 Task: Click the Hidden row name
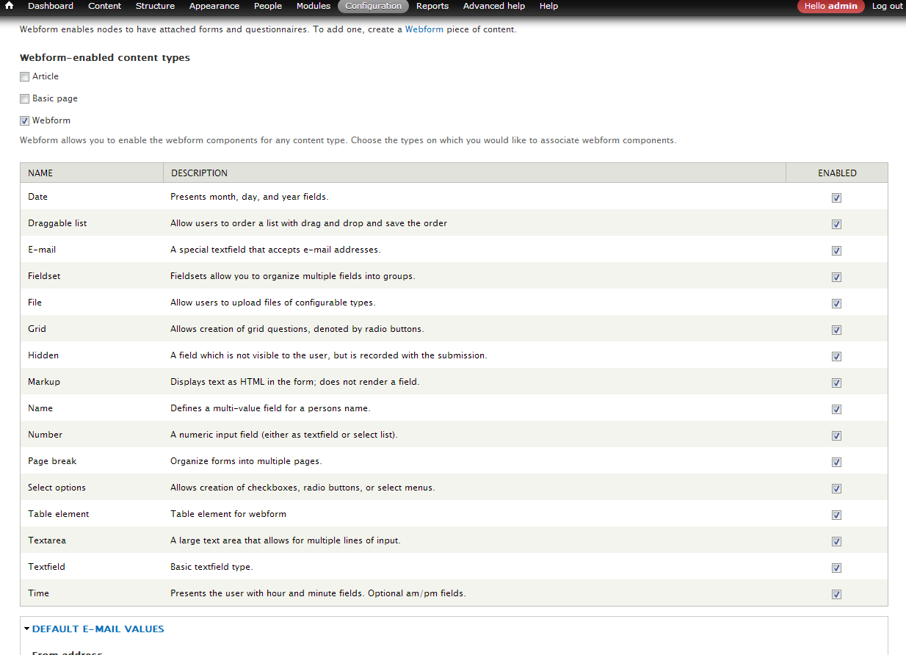[43, 355]
